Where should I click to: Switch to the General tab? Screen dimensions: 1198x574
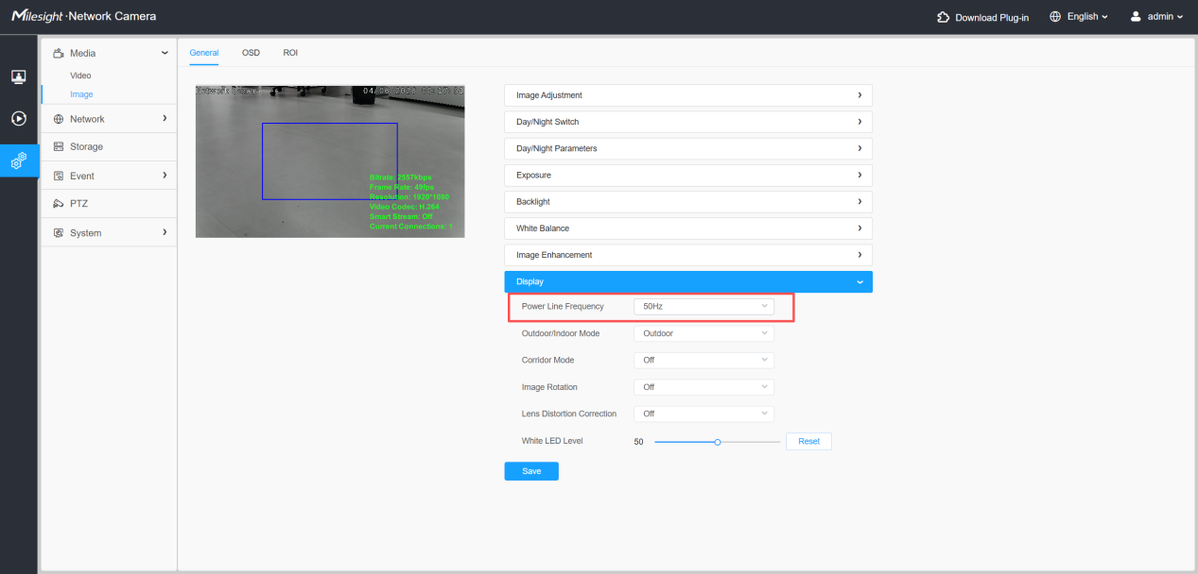(204, 53)
